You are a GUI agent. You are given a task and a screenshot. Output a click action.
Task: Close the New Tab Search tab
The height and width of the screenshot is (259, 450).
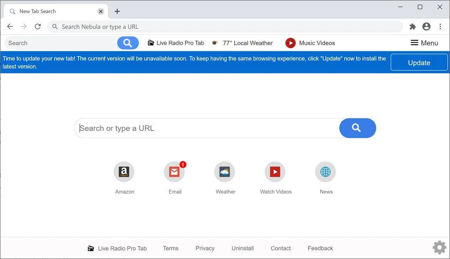pos(101,12)
